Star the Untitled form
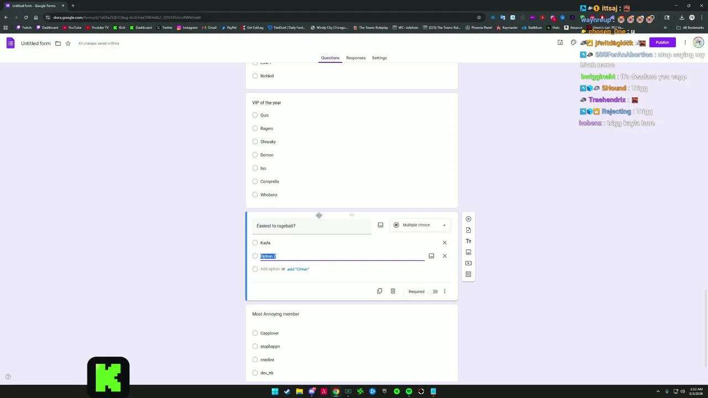Image resolution: width=708 pixels, height=398 pixels. point(68,43)
